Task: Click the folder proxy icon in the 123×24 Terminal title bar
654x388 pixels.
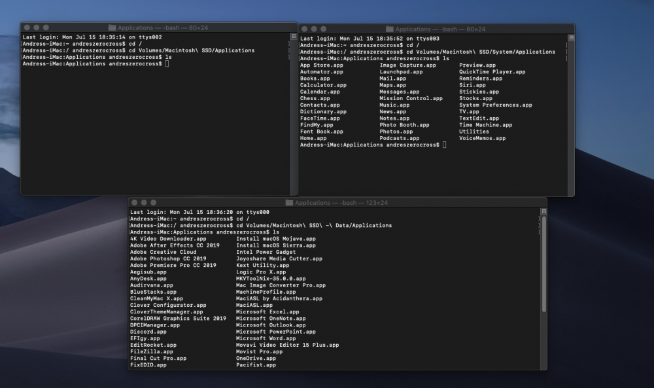Action: (x=289, y=203)
